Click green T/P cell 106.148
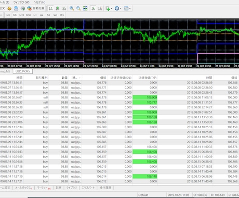The image size is (239, 198). tap(145, 177)
